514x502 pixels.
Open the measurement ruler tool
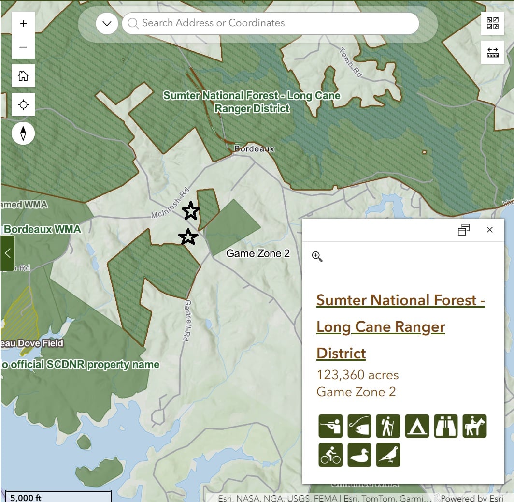click(492, 52)
